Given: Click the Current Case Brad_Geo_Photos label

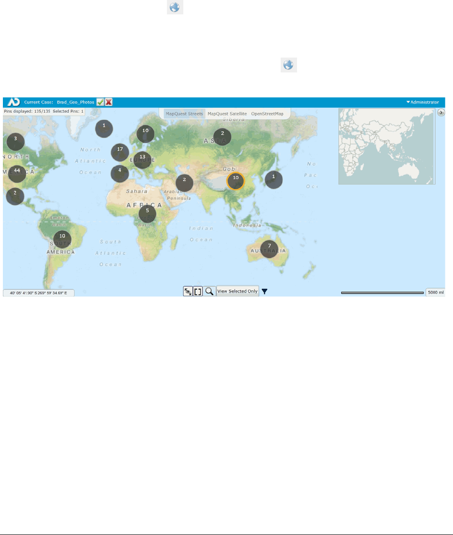Looking at the screenshot, I should [x=59, y=102].
